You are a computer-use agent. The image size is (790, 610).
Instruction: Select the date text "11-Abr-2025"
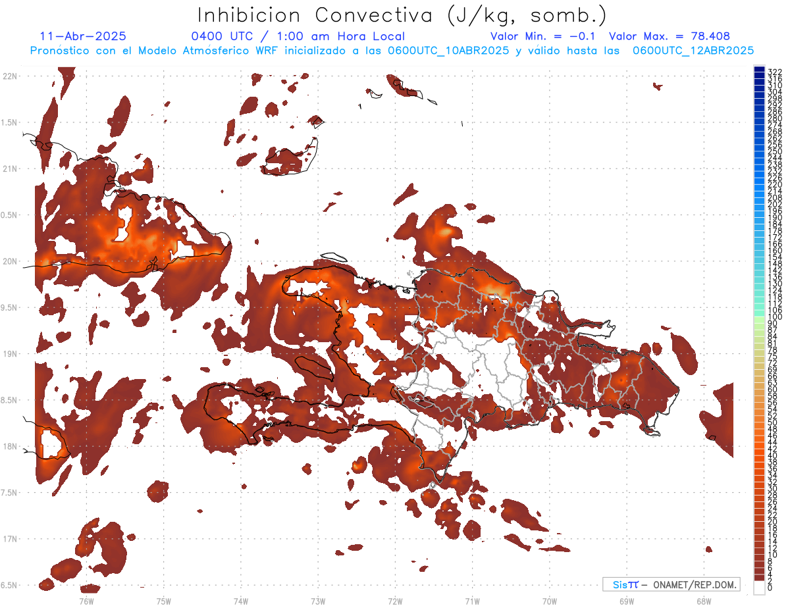[83, 36]
